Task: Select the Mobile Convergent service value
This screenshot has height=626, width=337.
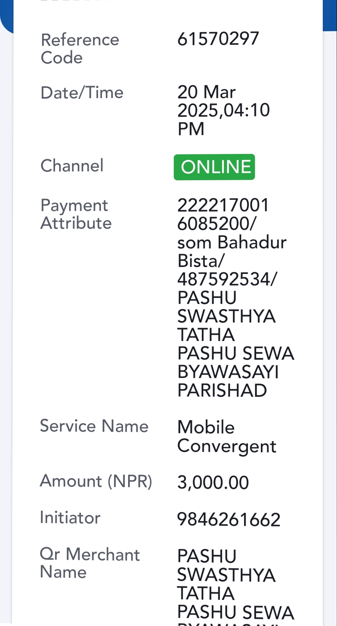Action: pyautogui.click(x=227, y=437)
